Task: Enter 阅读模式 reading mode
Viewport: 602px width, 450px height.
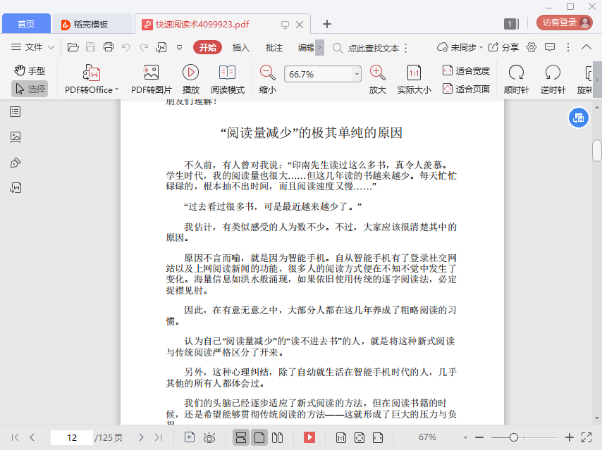Action: click(227, 80)
